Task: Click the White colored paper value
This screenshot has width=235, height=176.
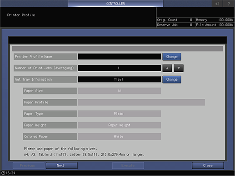Action: [x=119, y=137]
